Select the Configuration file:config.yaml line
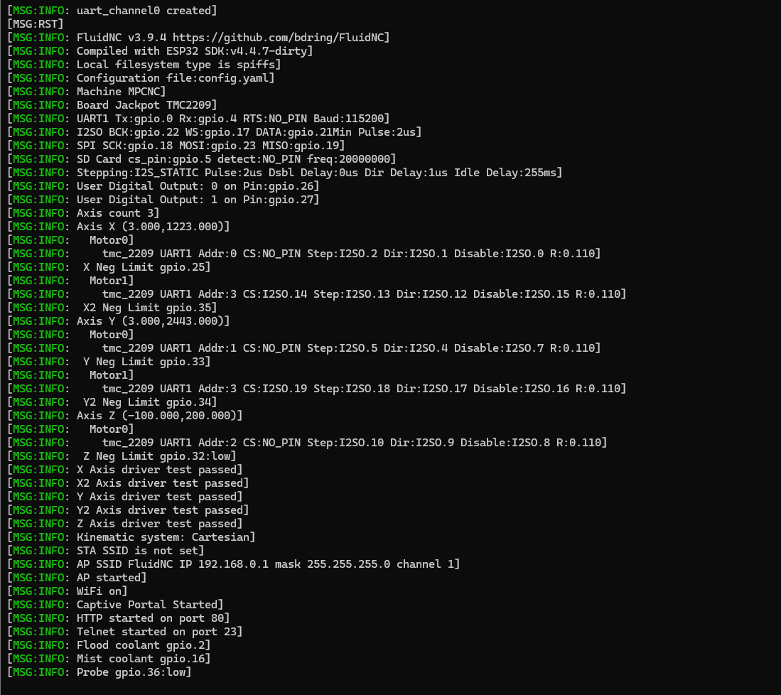 pyautogui.click(x=141, y=77)
